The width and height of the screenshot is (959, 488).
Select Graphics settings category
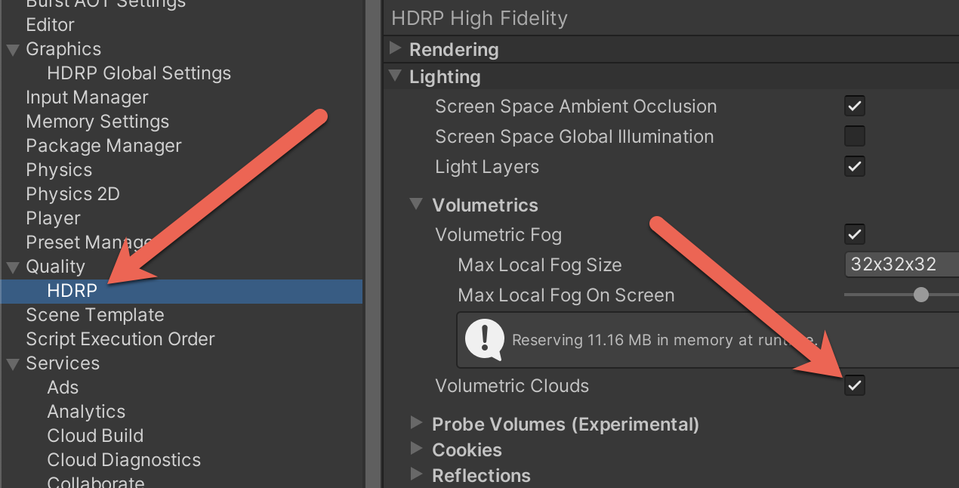click(63, 49)
